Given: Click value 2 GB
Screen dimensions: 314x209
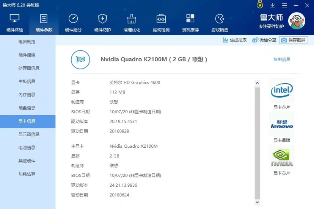Looking at the screenshot, I should click(x=115, y=156).
